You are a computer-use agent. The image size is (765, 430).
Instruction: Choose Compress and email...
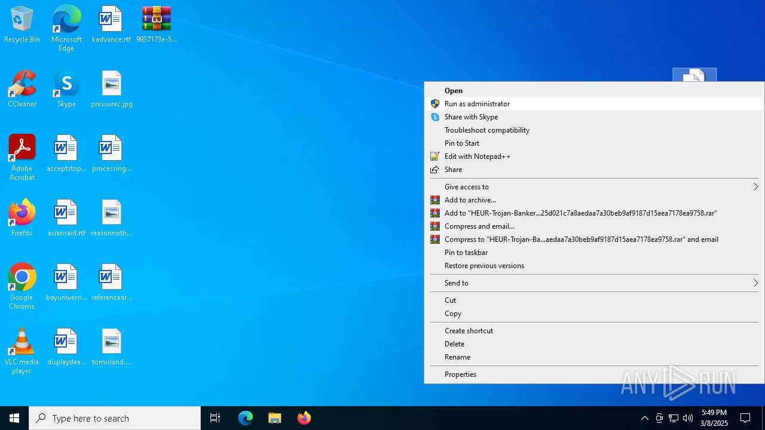pyautogui.click(x=594, y=226)
